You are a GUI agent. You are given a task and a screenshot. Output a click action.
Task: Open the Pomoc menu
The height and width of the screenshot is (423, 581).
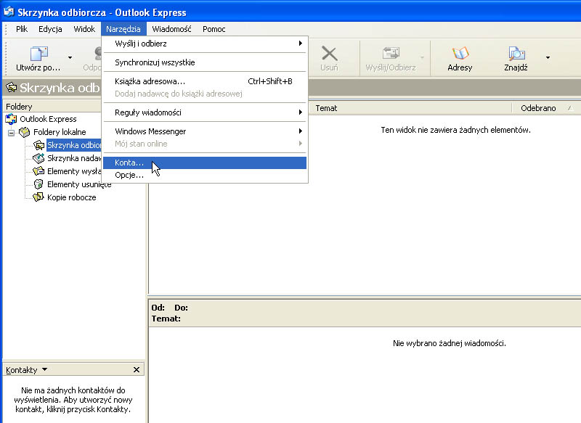tap(214, 29)
